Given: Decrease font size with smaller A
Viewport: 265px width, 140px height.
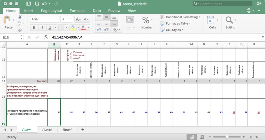Looking at the screenshot, I should tap(86, 19).
